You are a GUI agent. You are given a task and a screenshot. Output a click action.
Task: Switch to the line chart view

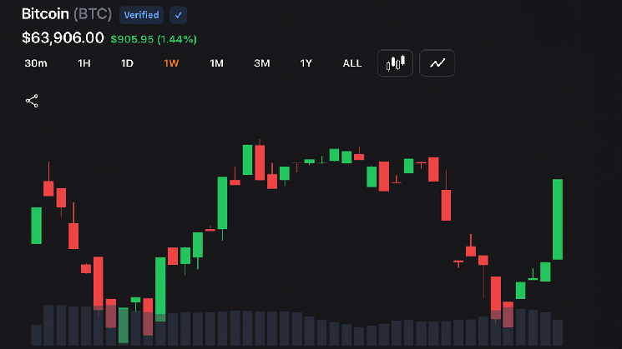437,63
